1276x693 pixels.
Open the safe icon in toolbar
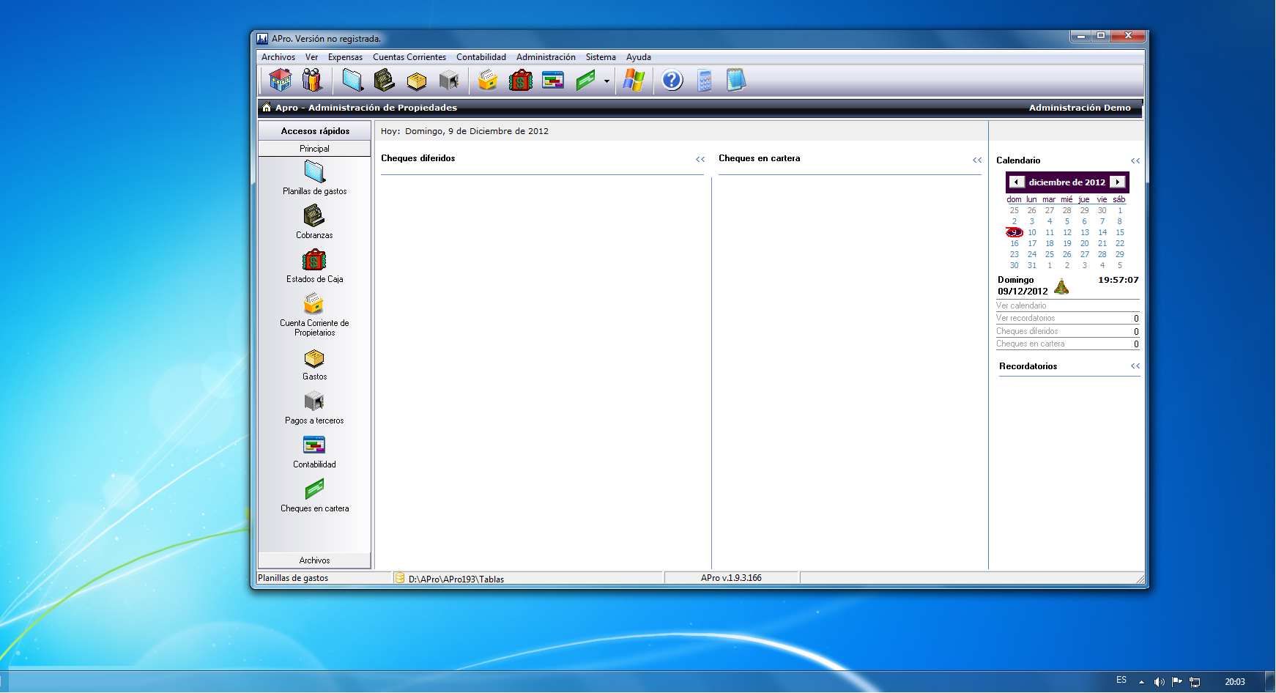pos(449,80)
